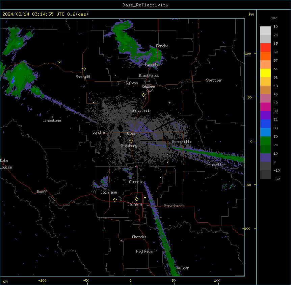Click the Blackfalds label

149,75
